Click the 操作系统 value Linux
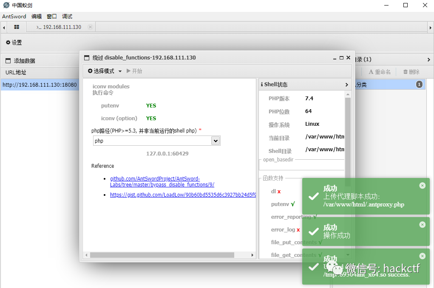Image resolution: width=434 pixels, height=288 pixels. 312,124
